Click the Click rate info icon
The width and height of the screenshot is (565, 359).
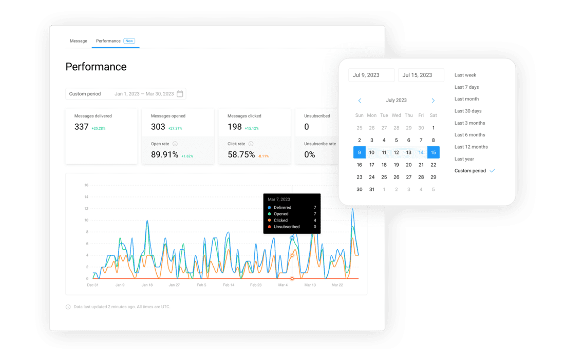pyautogui.click(x=251, y=144)
